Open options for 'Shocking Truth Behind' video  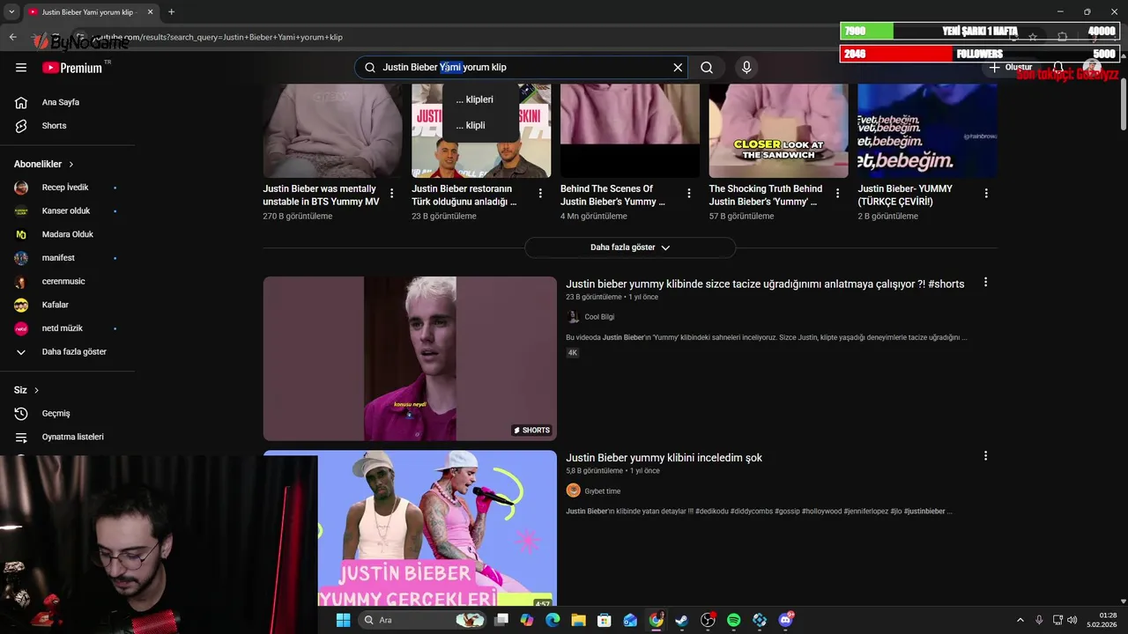point(837,193)
